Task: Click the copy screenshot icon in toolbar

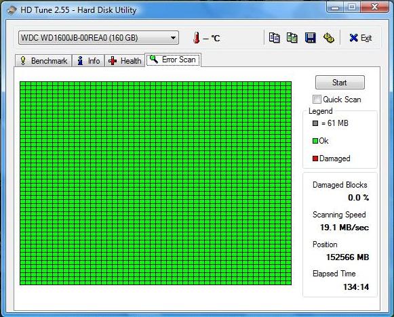Action: (x=292, y=38)
